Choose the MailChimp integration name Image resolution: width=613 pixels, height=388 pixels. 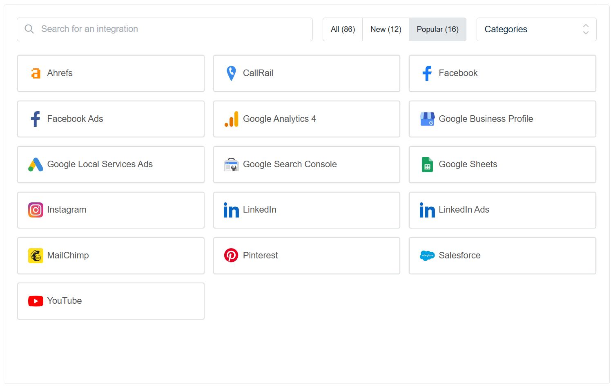(68, 256)
